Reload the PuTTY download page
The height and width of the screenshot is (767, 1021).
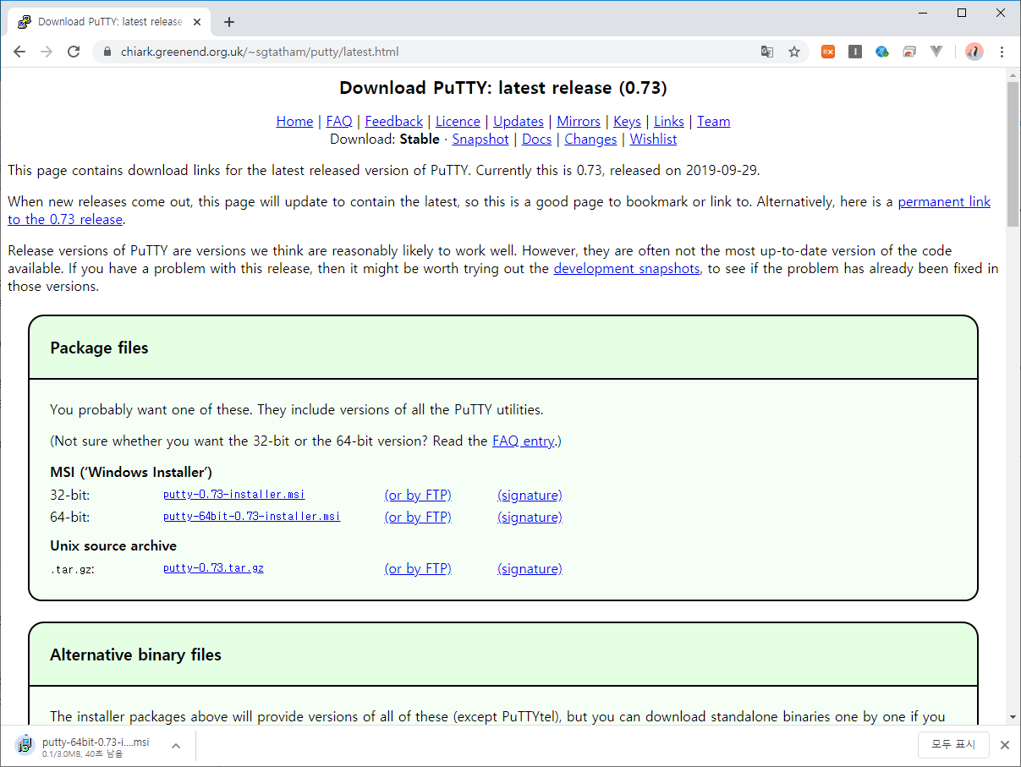tap(74, 52)
